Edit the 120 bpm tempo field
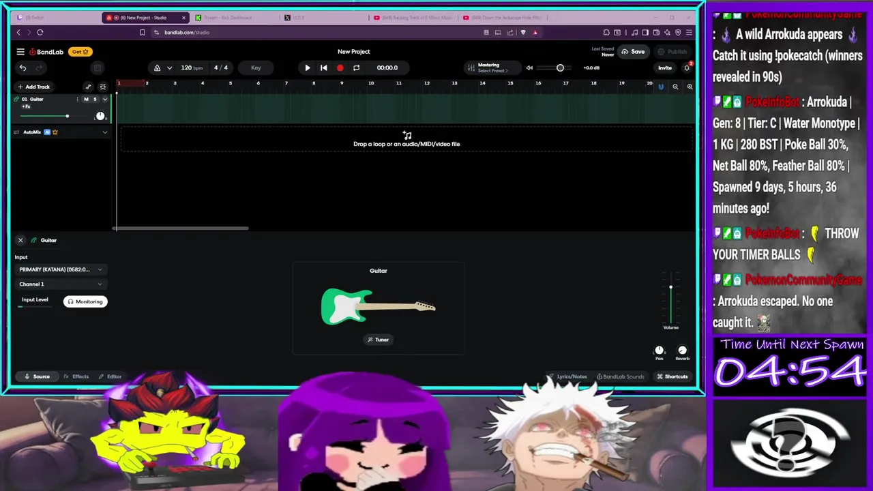Image resolution: width=873 pixels, height=491 pixels. coord(191,68)
